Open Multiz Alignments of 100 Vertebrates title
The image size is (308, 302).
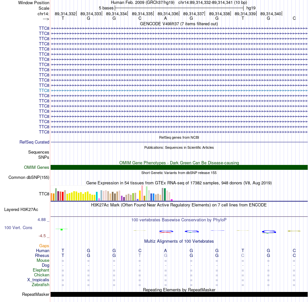[179, 241]
